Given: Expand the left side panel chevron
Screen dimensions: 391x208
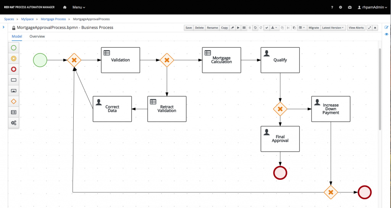Looking at the screenshot, I should tap(3, 27).
